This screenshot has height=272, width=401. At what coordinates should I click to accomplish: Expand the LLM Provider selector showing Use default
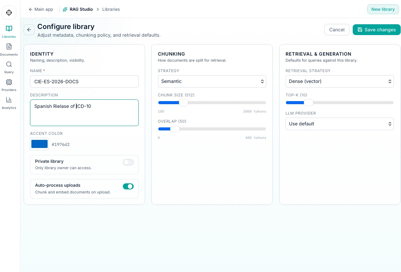coord(340,124)
